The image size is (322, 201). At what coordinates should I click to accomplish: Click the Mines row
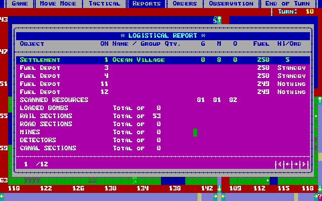click(x=163, y=132)
